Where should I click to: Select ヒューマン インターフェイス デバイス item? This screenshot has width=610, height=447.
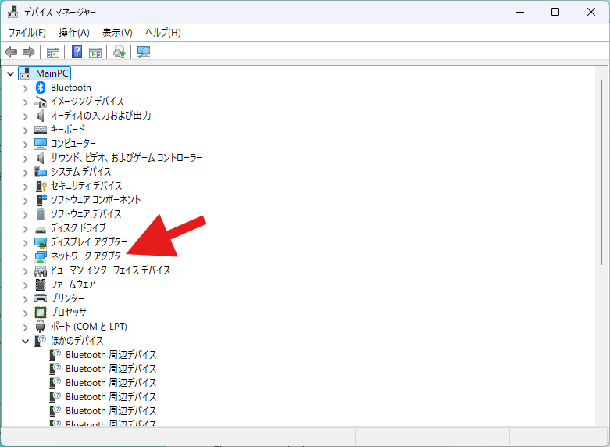[110, 270]
